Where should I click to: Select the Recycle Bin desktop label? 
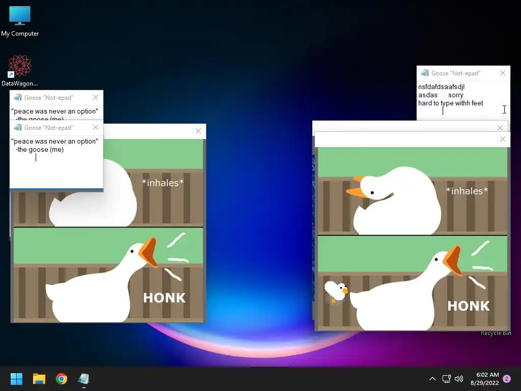[496, 333]
